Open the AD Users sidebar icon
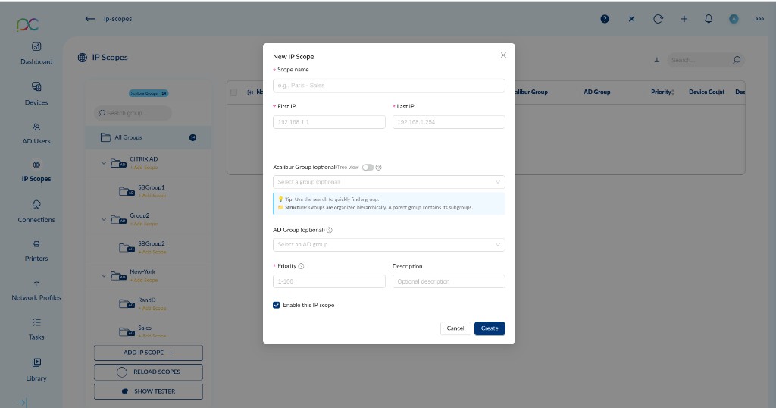The height and width of the screenshot is (408, 776). pyautogui.click(x=36, y=127)
